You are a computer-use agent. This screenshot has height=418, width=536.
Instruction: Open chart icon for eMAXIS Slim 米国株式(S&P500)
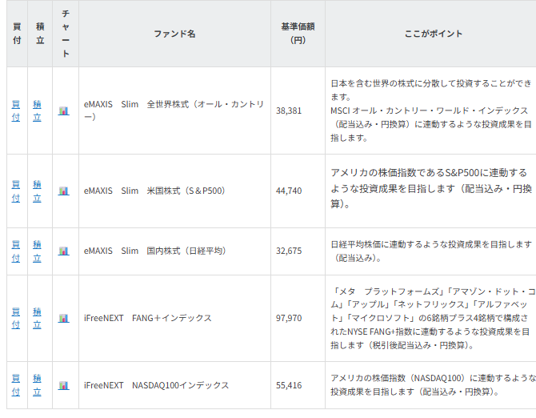point(63,191)
